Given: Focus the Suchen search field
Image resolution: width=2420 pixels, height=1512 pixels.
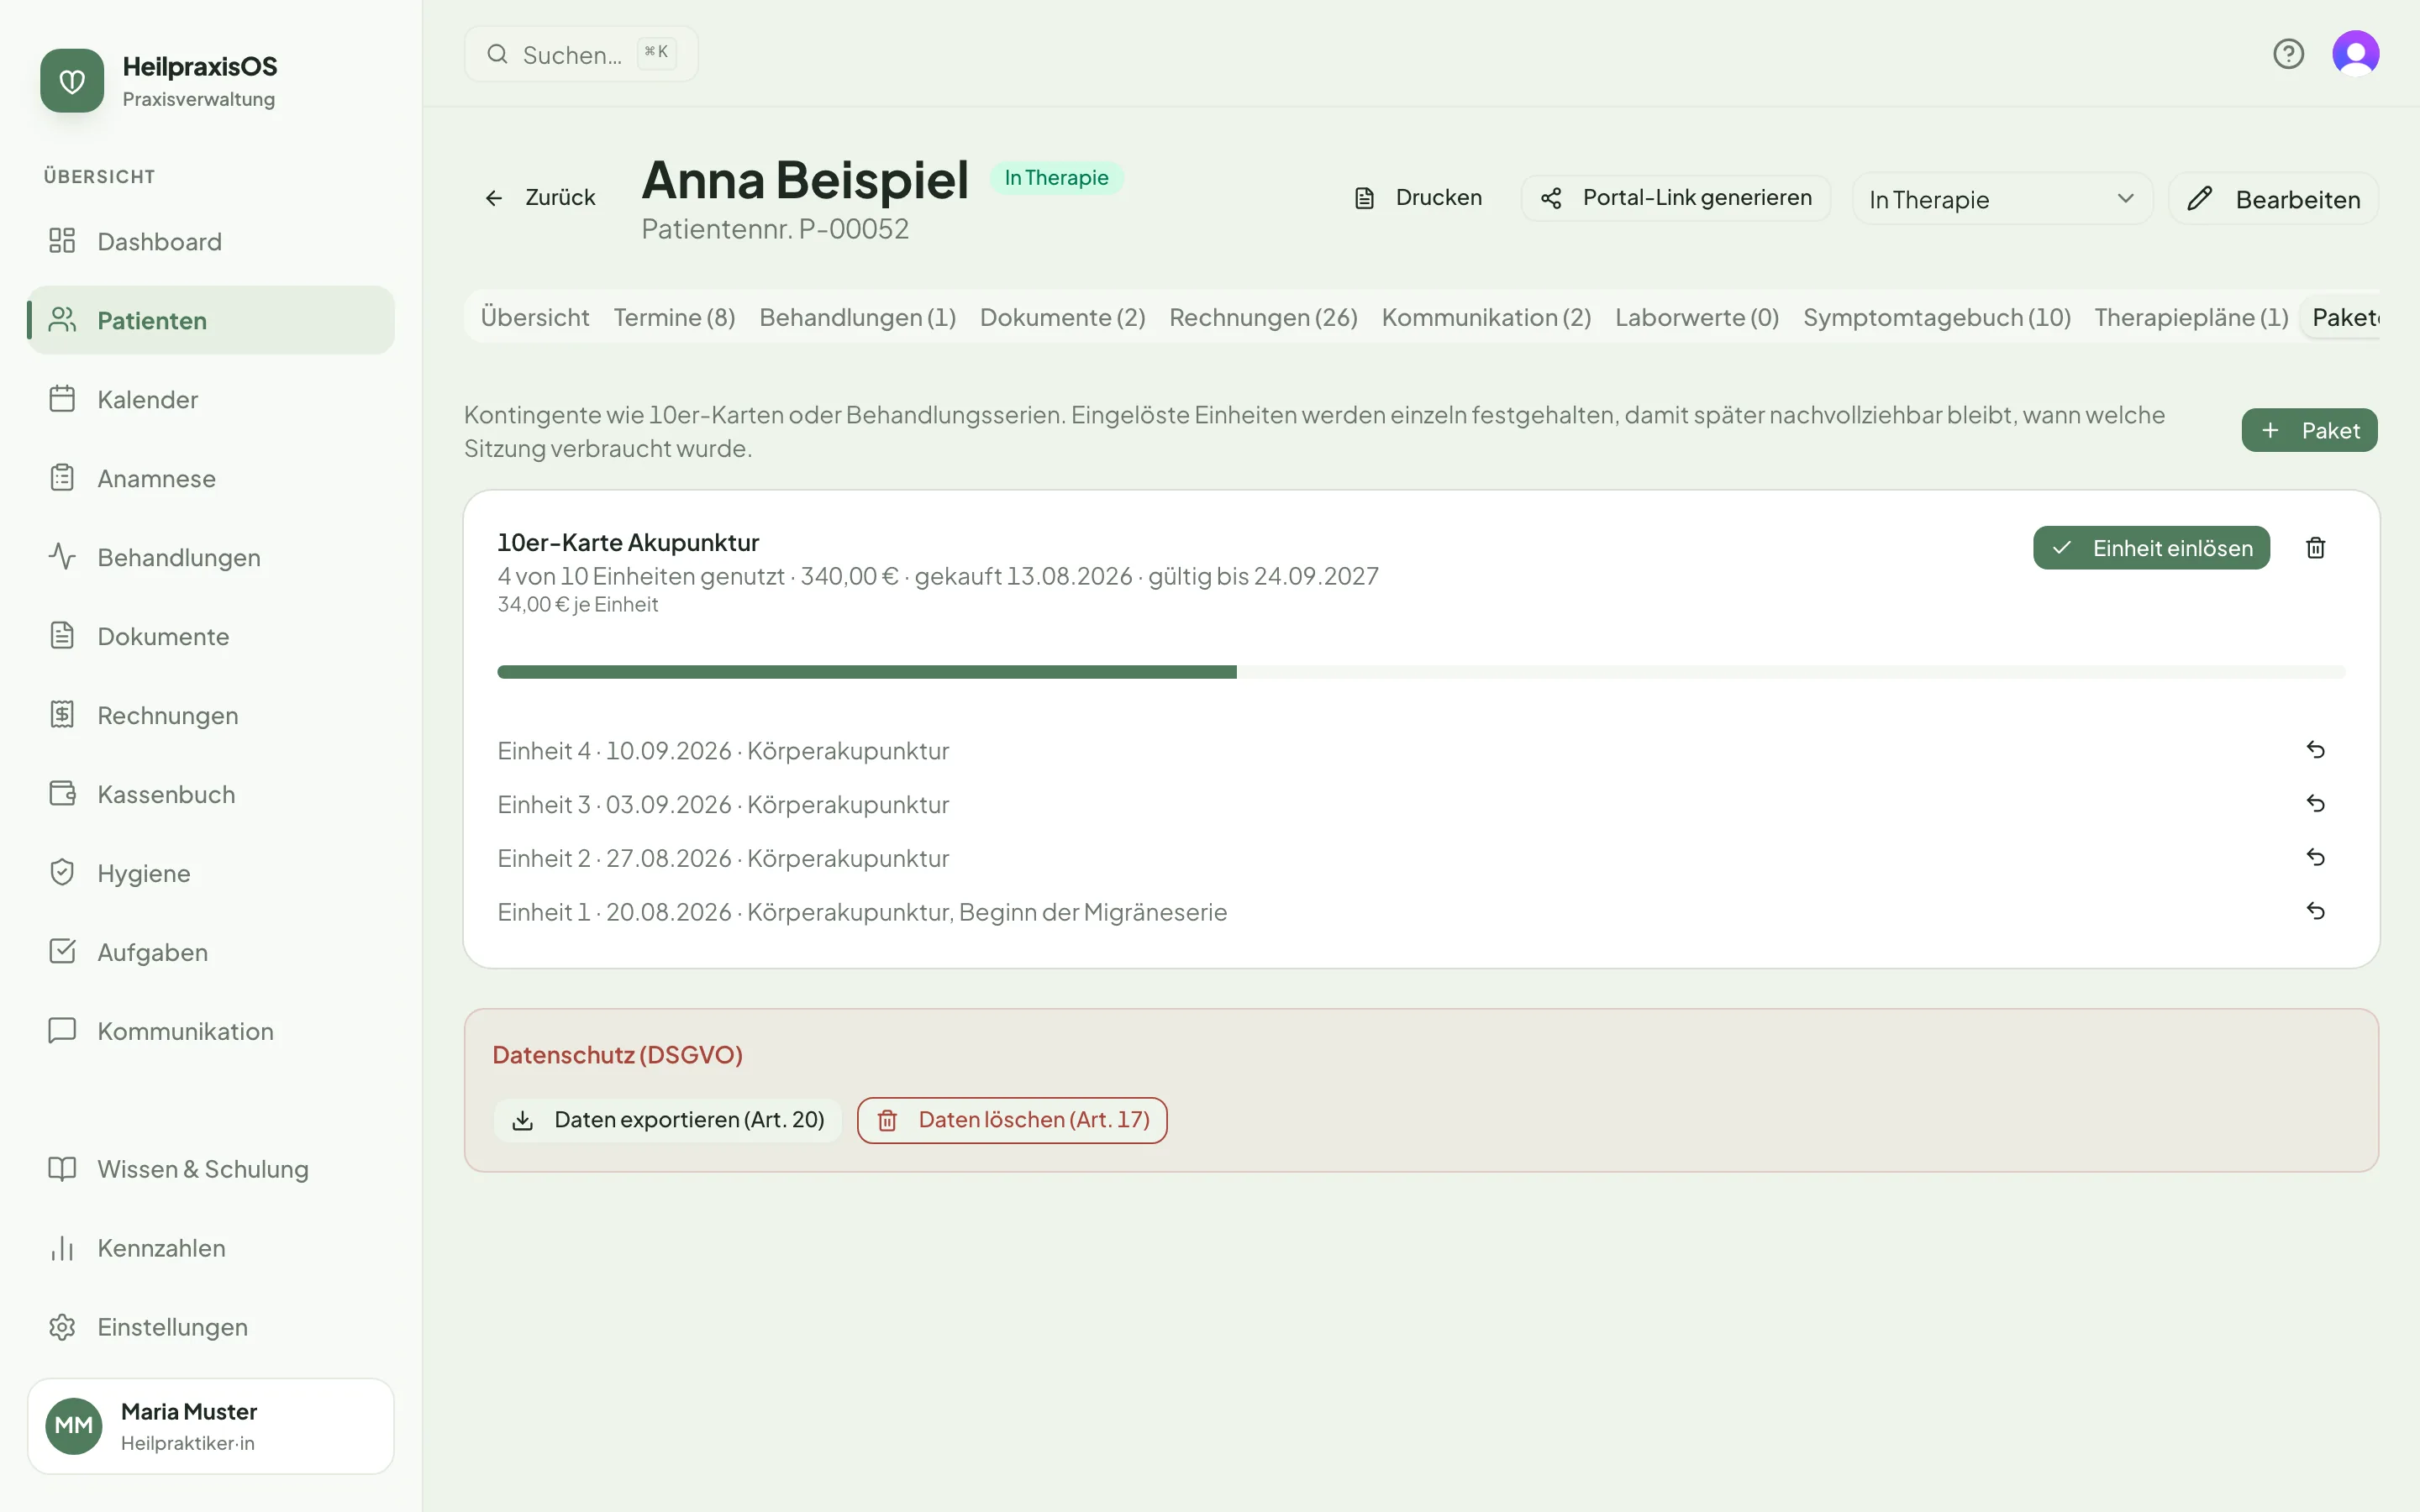Looking at the screenshot, I should point(581,54).
